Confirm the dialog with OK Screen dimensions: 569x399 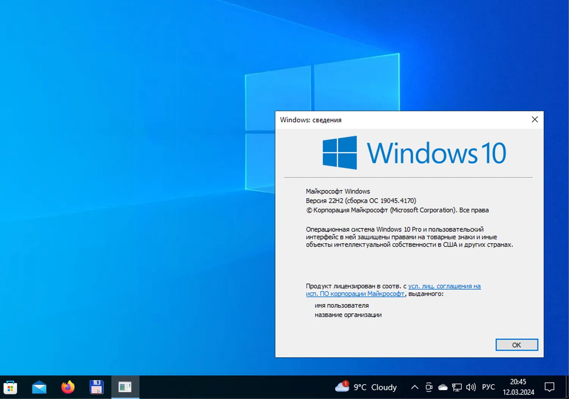tap(517, 345)
